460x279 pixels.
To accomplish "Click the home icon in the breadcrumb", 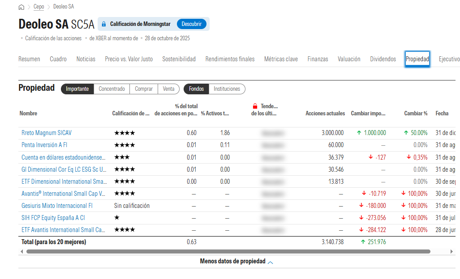I will (x=21, y=7).
